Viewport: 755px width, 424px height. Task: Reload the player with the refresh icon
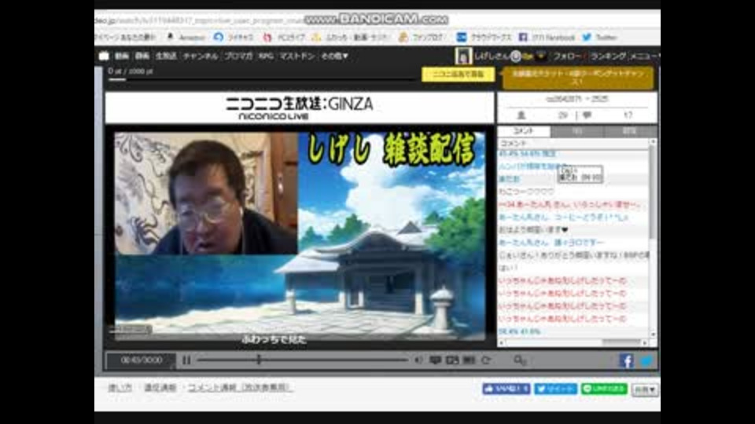pyautogui.click(x=486, y=360)
